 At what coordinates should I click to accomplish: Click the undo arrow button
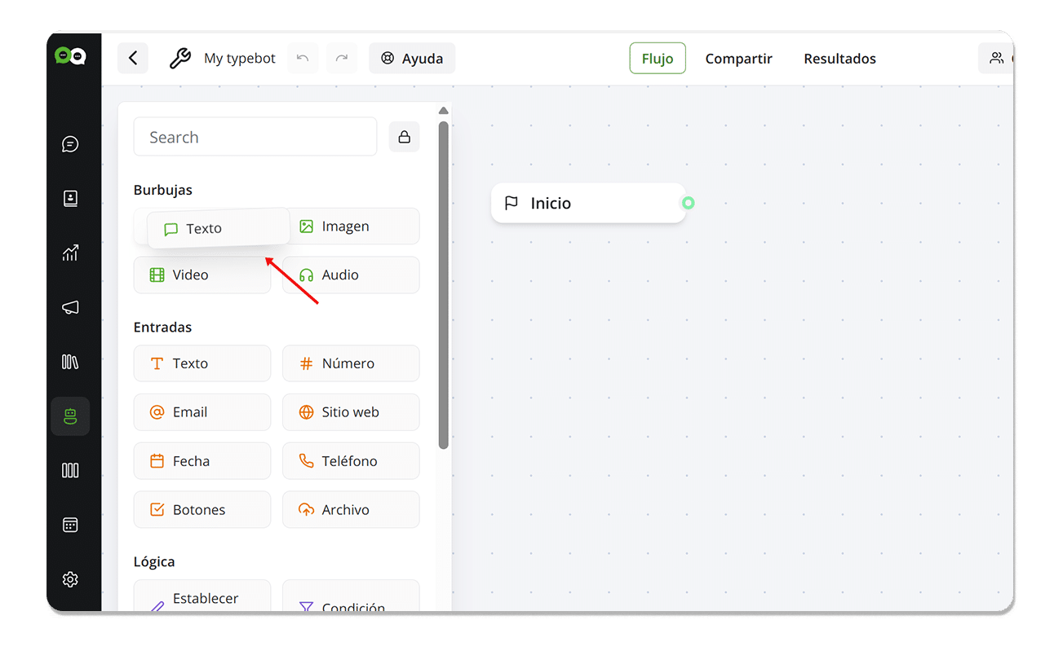tap(303, 59)
